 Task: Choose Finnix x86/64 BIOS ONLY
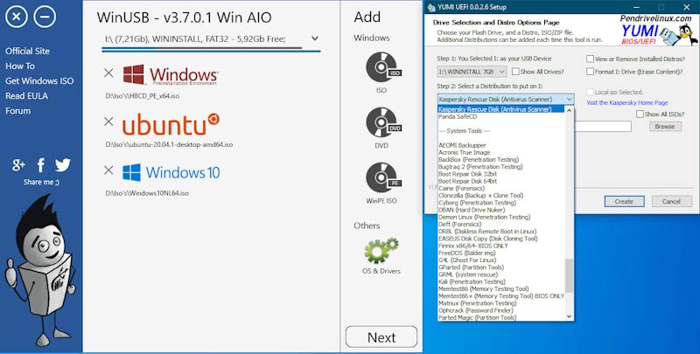473,246
